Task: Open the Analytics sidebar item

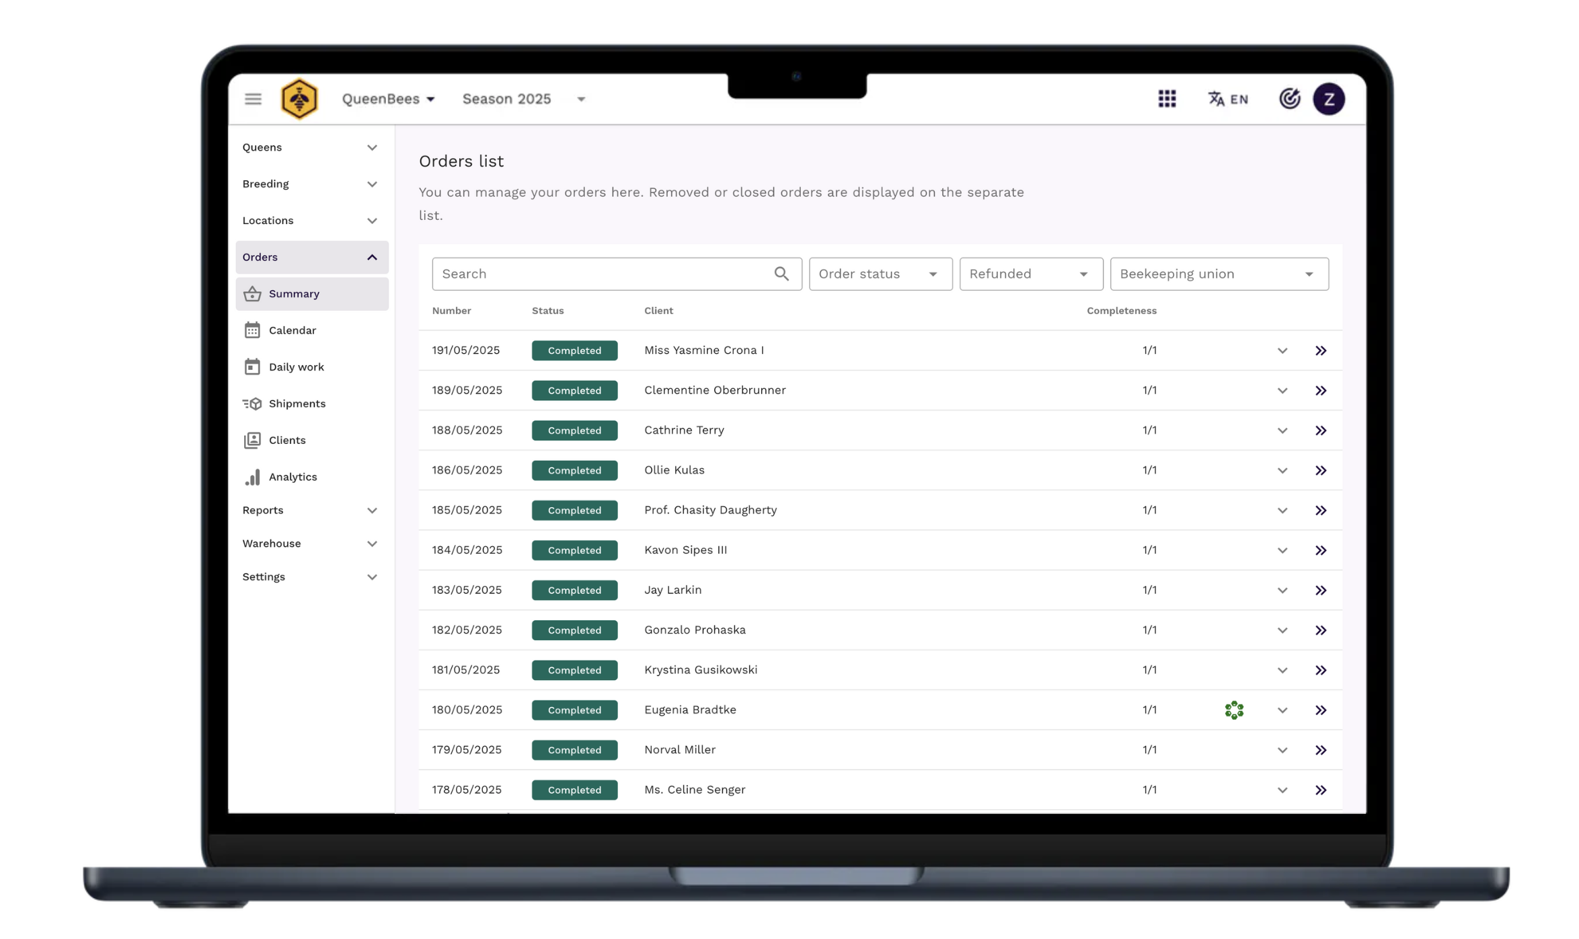Action: (x=293, y=477)
